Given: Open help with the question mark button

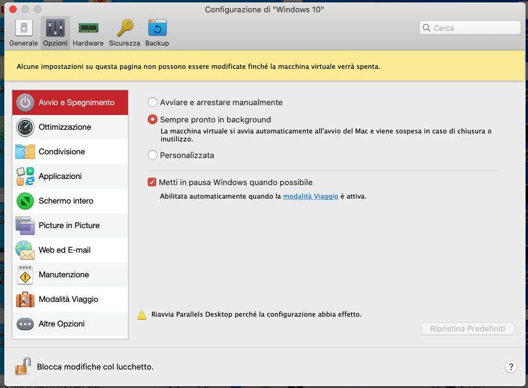Looking at the screenshot, I should tap(511, 366).
